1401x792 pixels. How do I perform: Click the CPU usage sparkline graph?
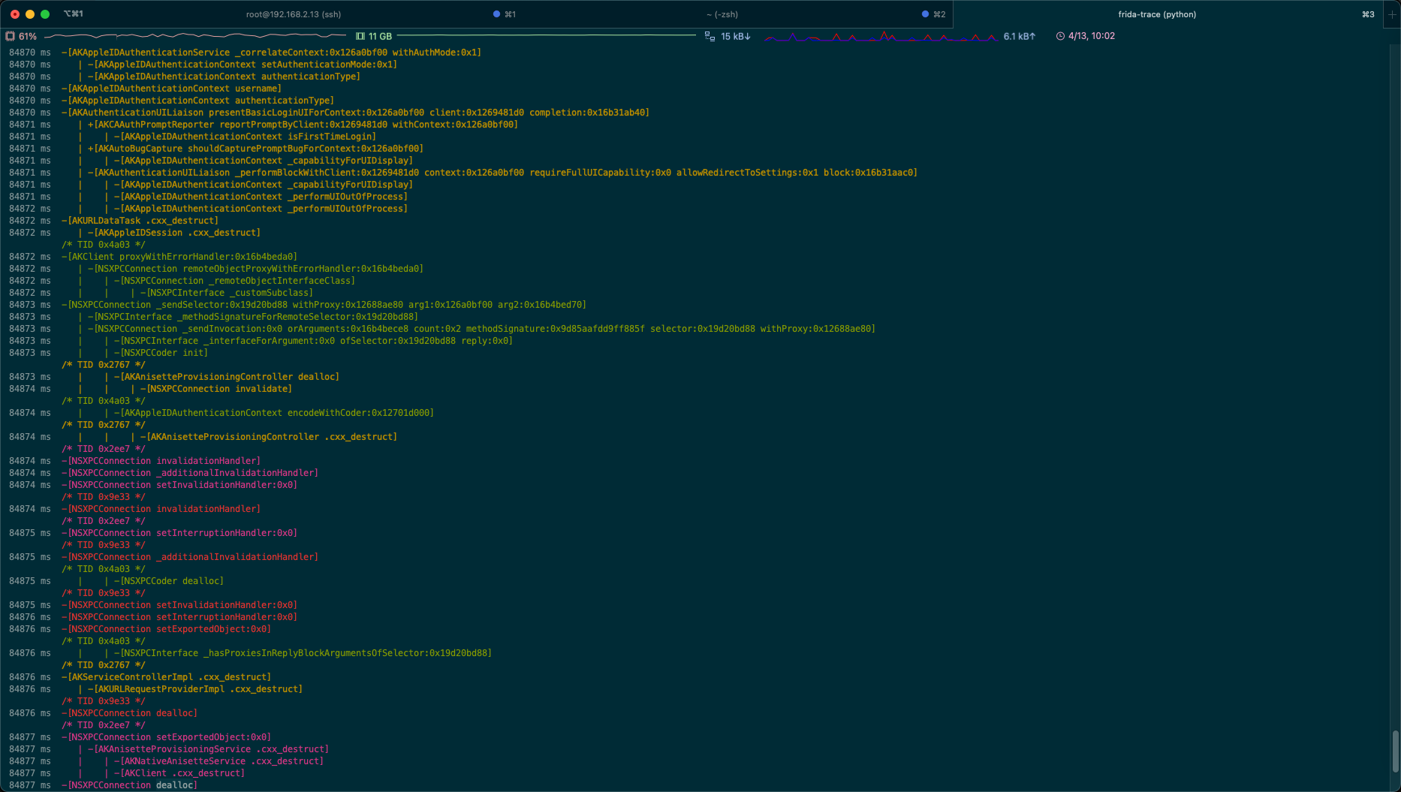point(197,36)
